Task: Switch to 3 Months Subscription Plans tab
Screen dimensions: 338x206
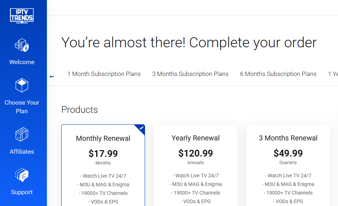Action: [x=190, y=74]
